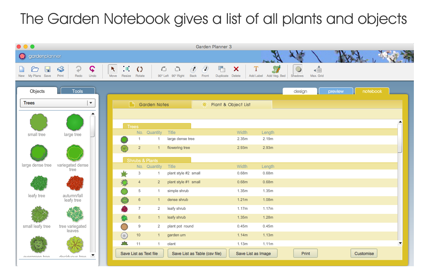Click the 'garden urn' row title
Image resolution: width=436 pixels, height=272 pixels.
pyautogui.click(x=177, y=235)
